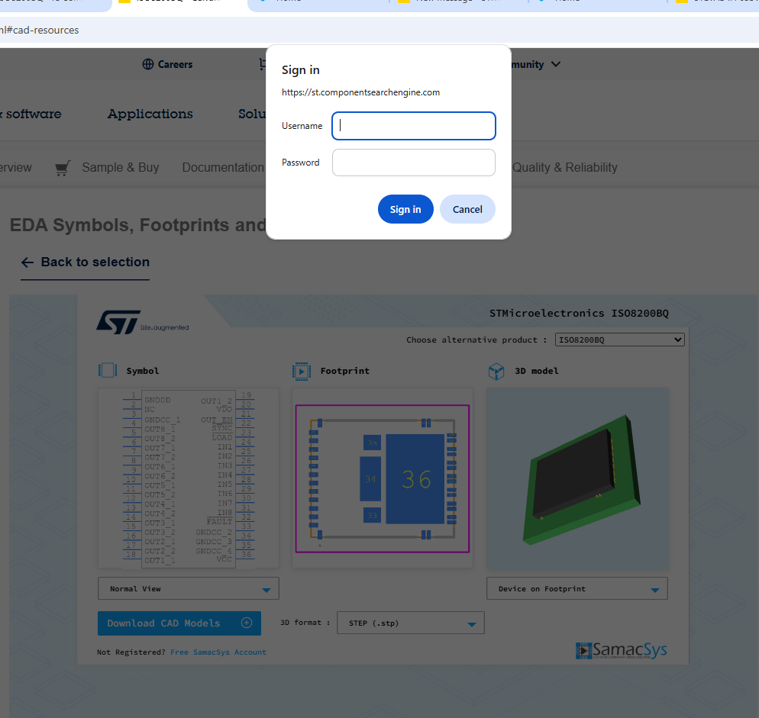
Task: Open Quality & Reliability tab
Action: click(x=564, y=167)
